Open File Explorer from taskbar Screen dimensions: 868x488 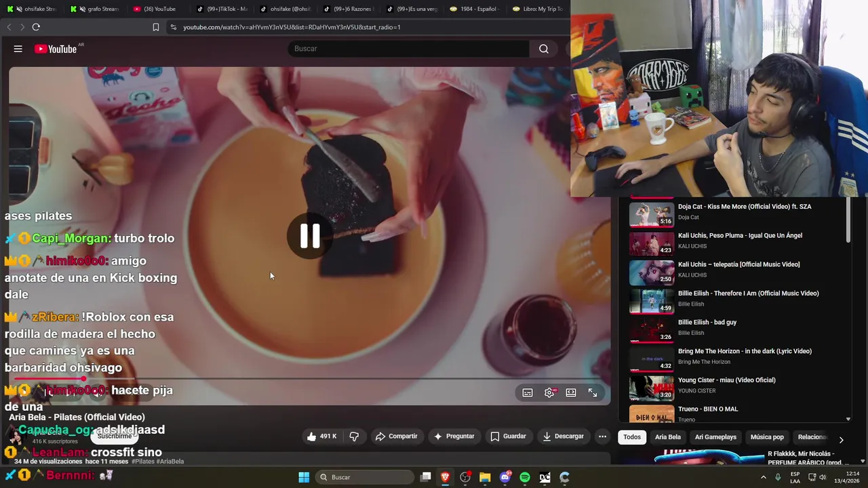485,477
